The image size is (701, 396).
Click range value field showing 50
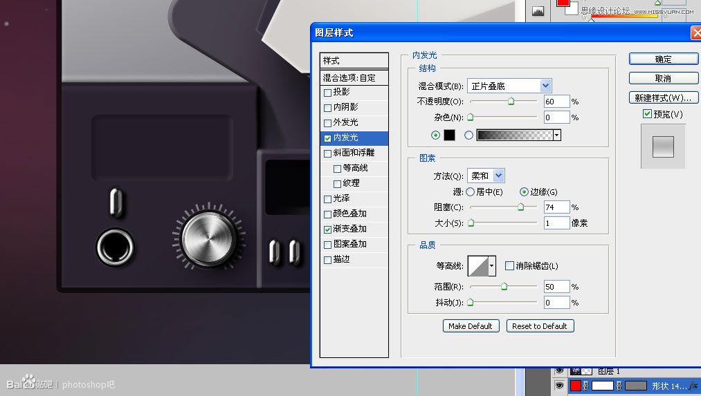click(556, 287)
